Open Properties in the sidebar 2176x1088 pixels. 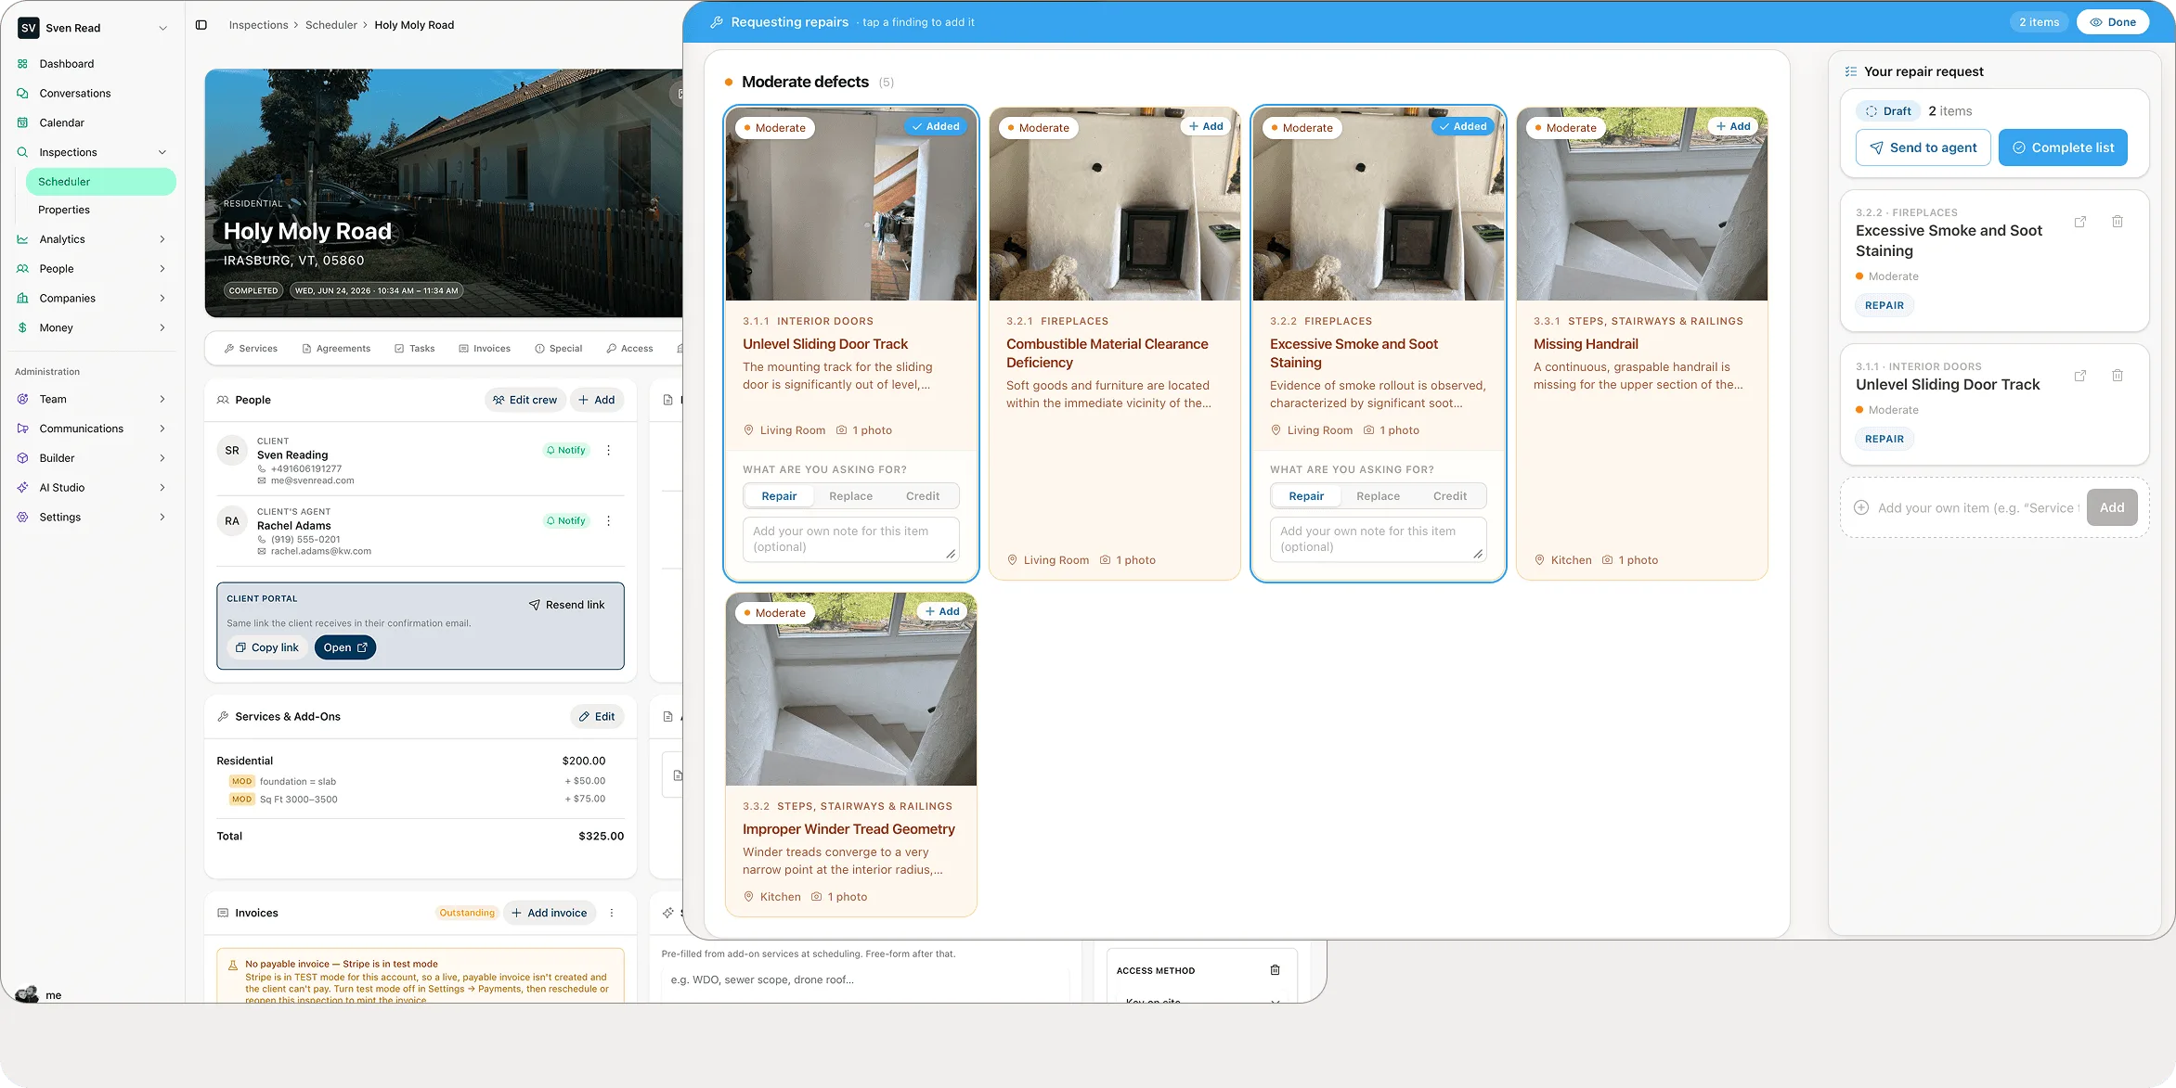(x=64, y=211)
